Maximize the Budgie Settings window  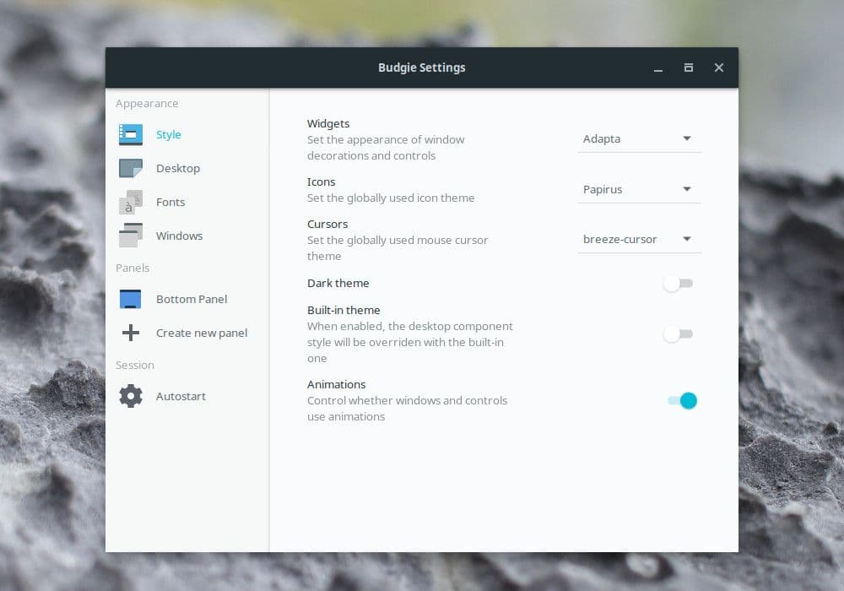(x=689, y=68)
